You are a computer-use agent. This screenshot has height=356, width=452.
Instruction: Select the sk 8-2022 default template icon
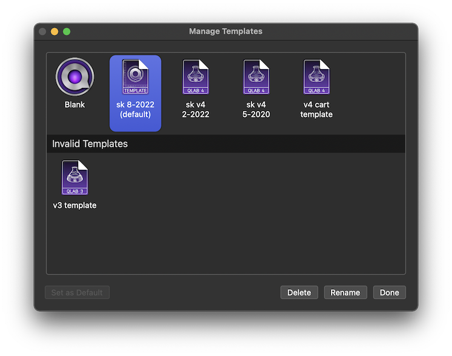[x=135, y=77]
